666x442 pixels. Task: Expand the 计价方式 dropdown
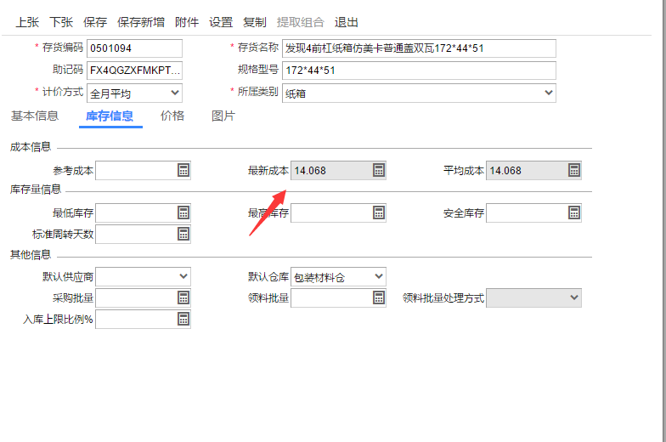[175, 93]
